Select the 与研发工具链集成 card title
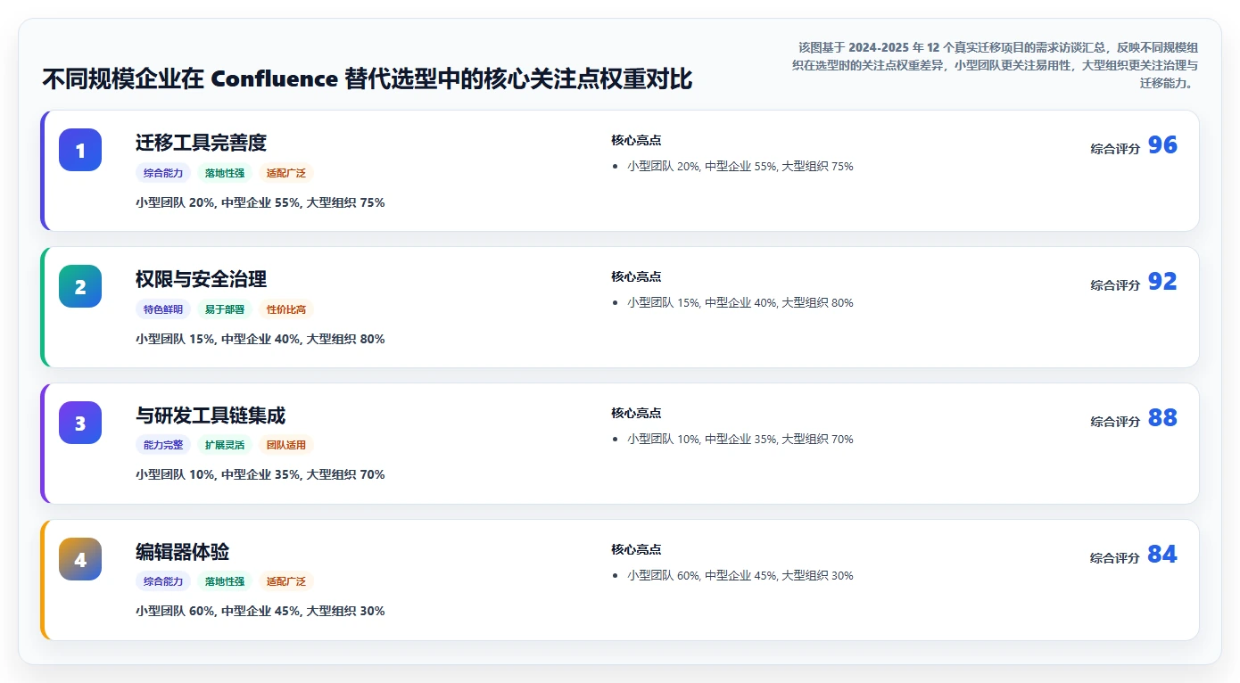The width and height of the screenshot is (1240, 683). coord(211,416)
